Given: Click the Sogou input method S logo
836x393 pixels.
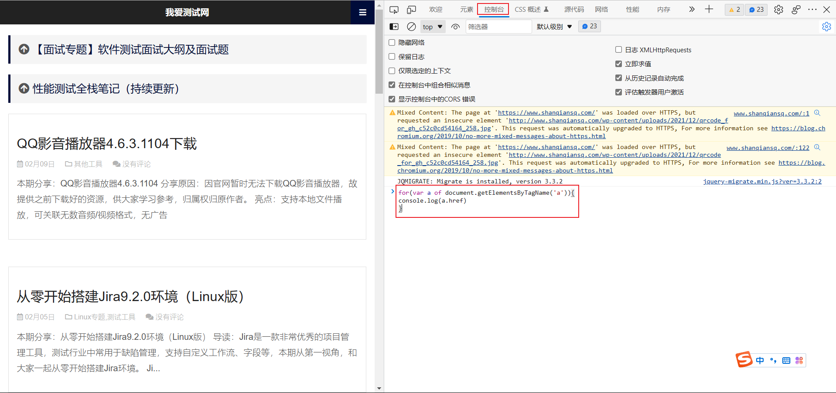Looking at the screenshot, I should [x=744, y=359].
